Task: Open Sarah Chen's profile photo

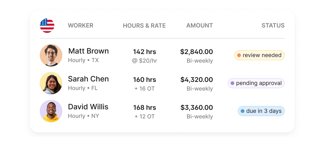Action: (x=51, y=83)
